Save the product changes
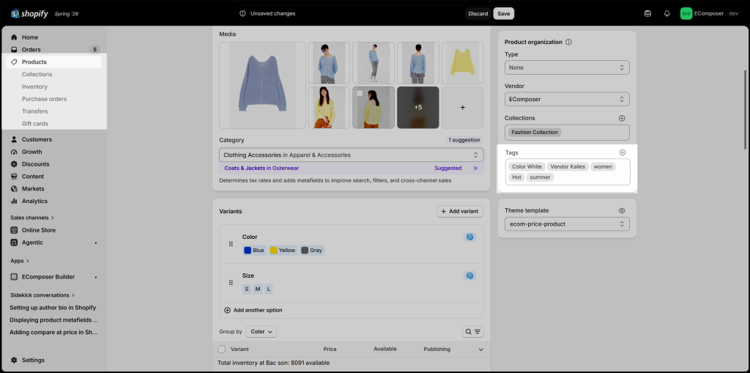The image size is (750, 373). (504, 13)
